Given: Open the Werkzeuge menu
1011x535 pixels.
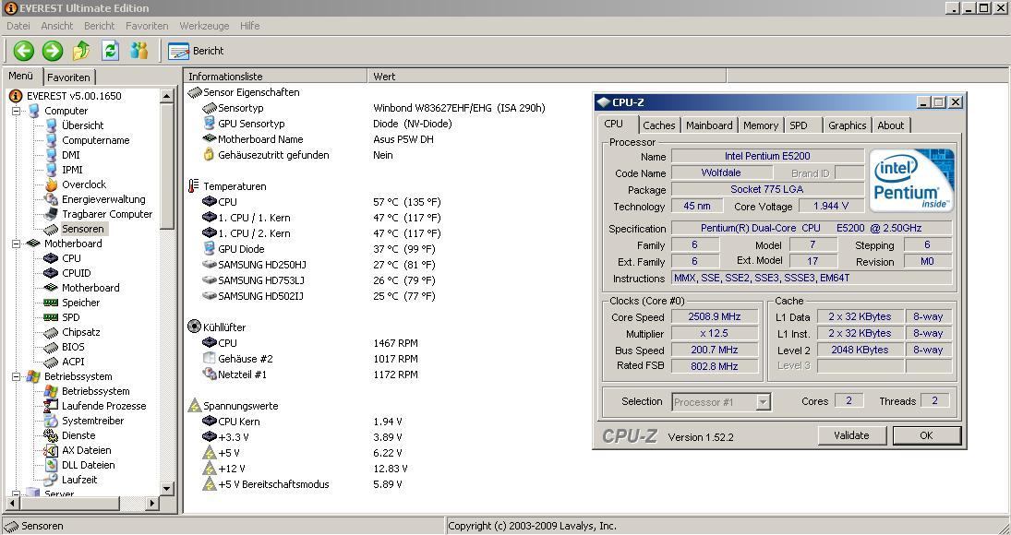Looking at the screenshot, I should (204, 26).
